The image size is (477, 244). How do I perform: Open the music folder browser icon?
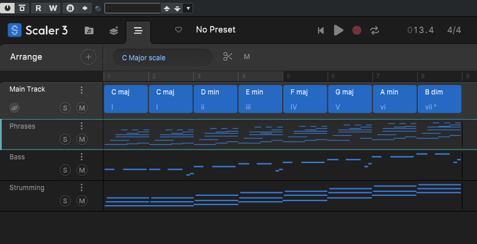click(89, 31)
